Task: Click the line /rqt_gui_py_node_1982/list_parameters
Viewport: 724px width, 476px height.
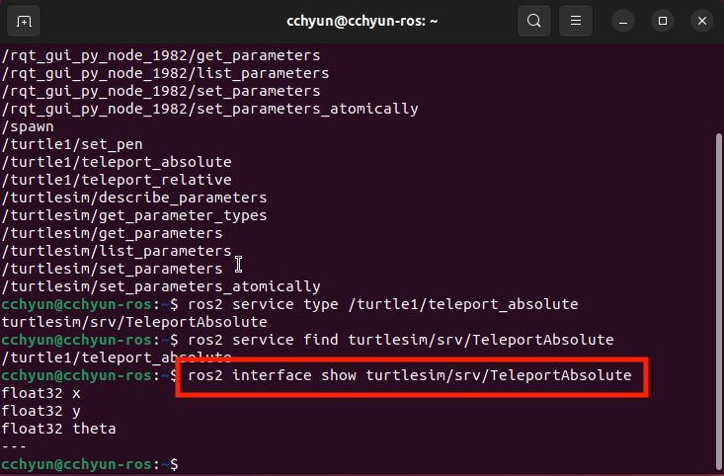Action: (165, 73)
